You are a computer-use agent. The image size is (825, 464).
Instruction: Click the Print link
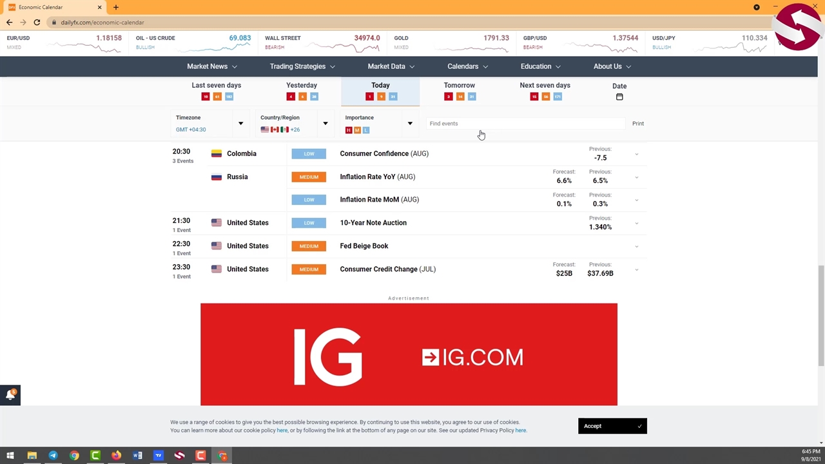(x=637, y=124)
